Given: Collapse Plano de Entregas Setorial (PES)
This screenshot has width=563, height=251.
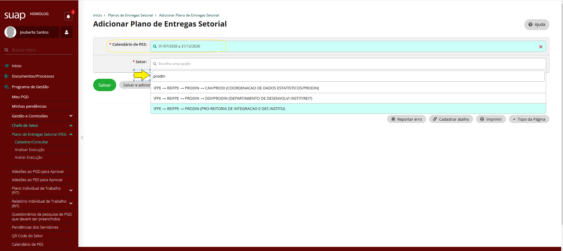Looking at the screenshot, I should (42, 134).
